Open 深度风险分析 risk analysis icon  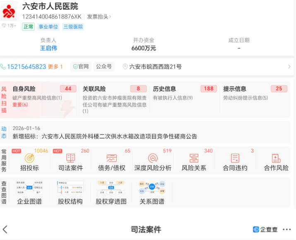pos(152,158)
